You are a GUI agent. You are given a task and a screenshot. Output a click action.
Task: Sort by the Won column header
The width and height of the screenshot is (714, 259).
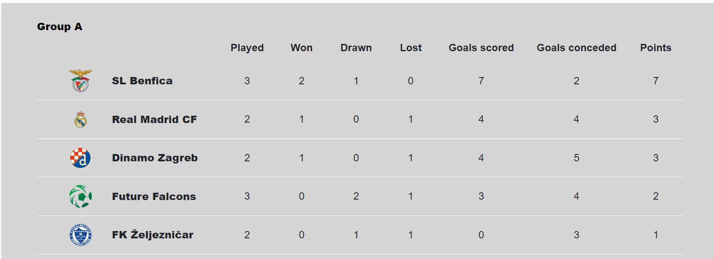[x=302, y=48]
